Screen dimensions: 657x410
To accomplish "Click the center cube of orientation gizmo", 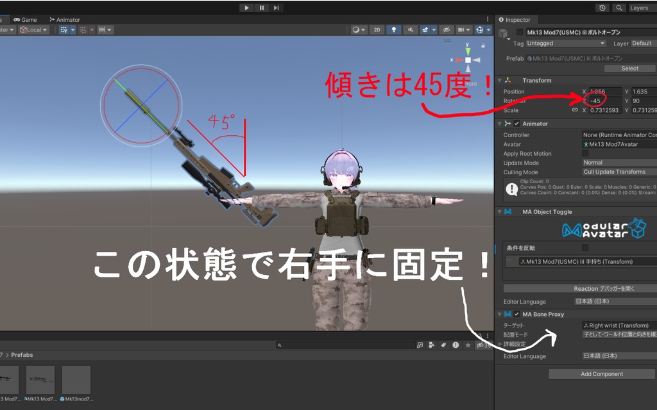I will [468, 60].
